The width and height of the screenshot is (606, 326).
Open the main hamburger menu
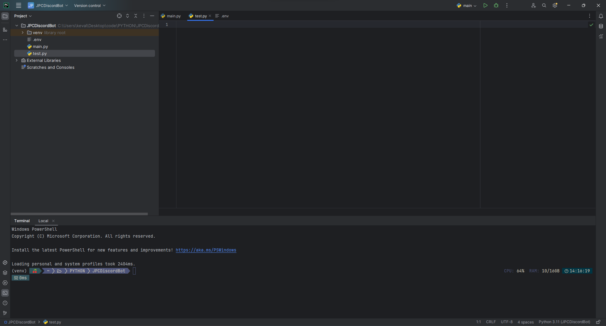tap(19, 5)
